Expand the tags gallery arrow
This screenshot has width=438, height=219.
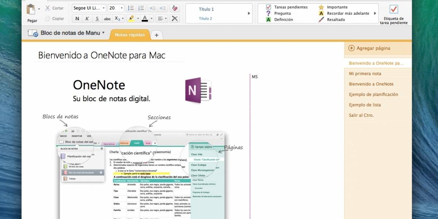(374, 14)
